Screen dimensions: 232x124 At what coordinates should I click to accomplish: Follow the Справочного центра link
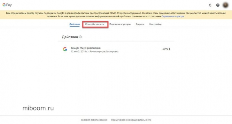point(173,16)
